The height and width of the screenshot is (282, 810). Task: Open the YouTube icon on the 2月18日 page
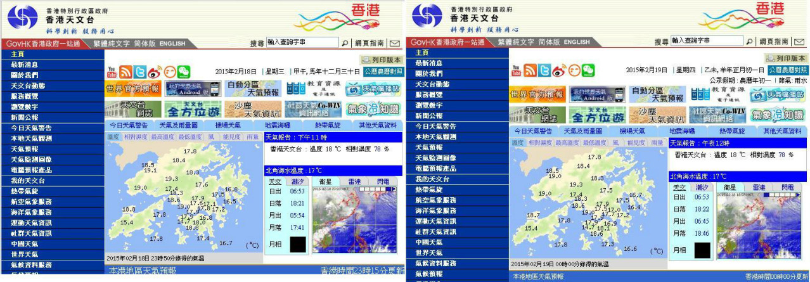tap(112, 72)
